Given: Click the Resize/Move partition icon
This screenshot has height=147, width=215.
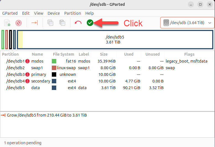Looking at the screenshot, I should 35,23.
